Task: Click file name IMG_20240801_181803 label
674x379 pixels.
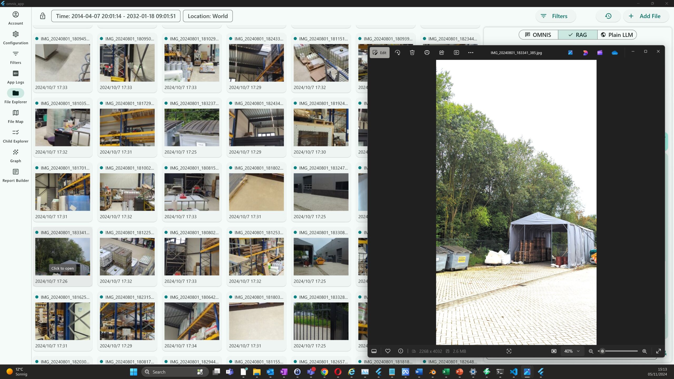Action: [x=259, y=297]
